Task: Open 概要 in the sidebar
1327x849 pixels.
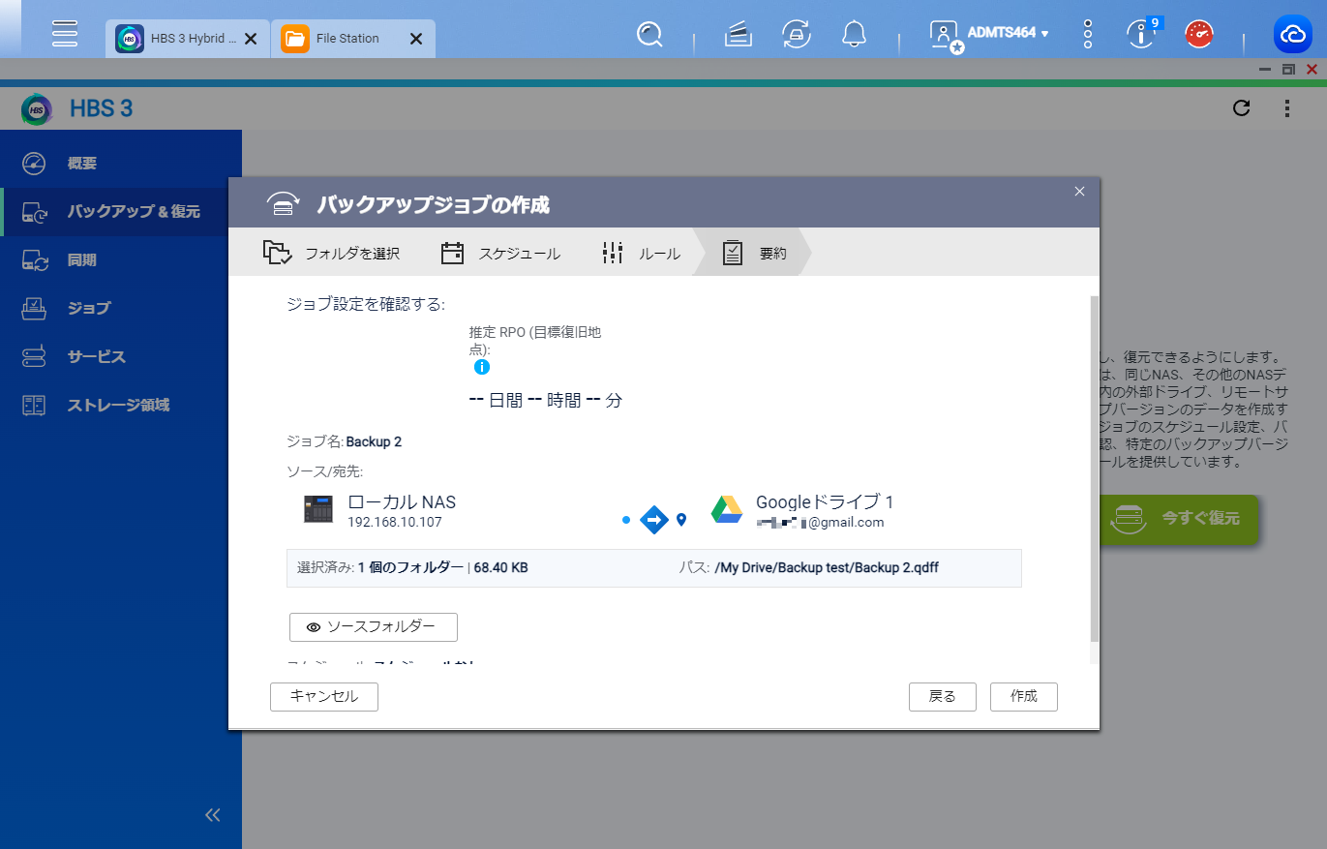Action: click(x=121, y=164)
